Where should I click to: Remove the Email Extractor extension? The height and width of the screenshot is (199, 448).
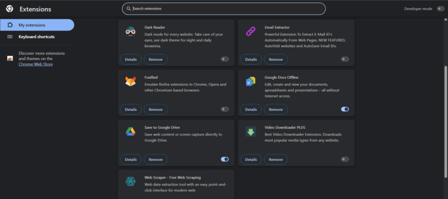click(276, 59)
